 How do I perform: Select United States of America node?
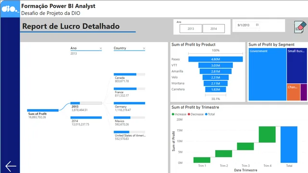tap(129, 132)
